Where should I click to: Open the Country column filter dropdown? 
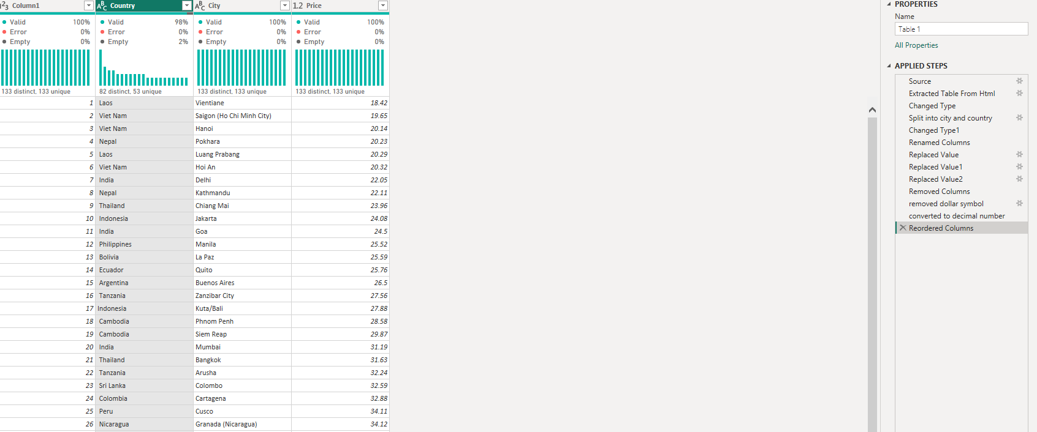[x=187, y=6]
